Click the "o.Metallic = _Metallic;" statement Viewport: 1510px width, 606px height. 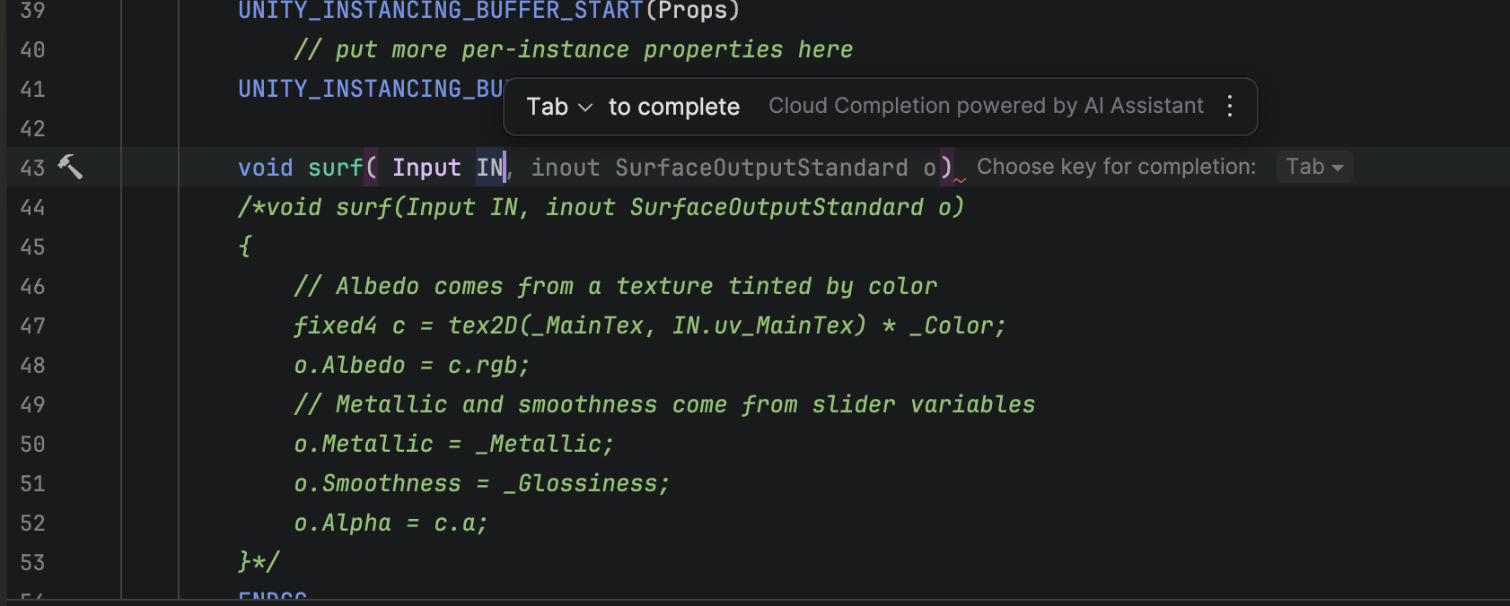[x=453, y=444]
